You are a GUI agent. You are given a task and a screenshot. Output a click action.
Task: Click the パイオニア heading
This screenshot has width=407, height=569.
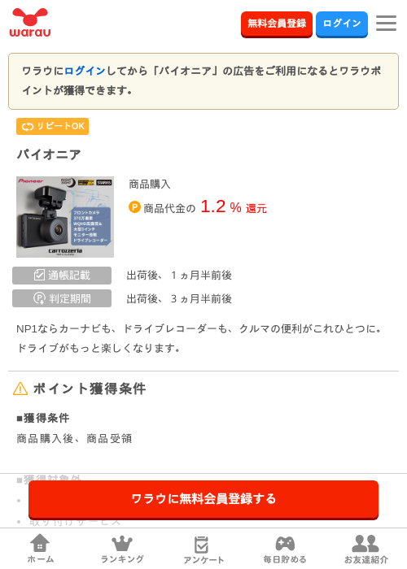[x=49, y=154]
